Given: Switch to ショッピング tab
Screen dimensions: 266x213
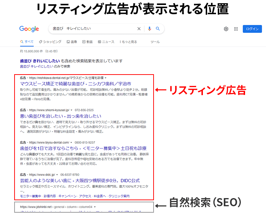Looking at the screenshot, I should (50, 42).
